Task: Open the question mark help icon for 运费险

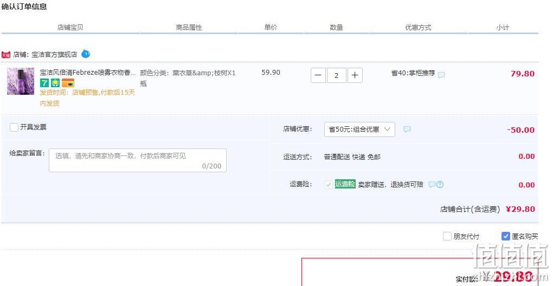Action: 440,184
